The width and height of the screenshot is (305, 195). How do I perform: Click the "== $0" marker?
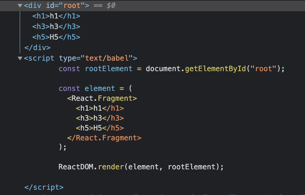click(x=104, y=6)
